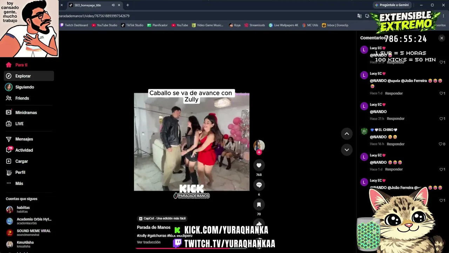The image size is (449, 253).
Task: Click the video player
Action: tap(192, 142)
